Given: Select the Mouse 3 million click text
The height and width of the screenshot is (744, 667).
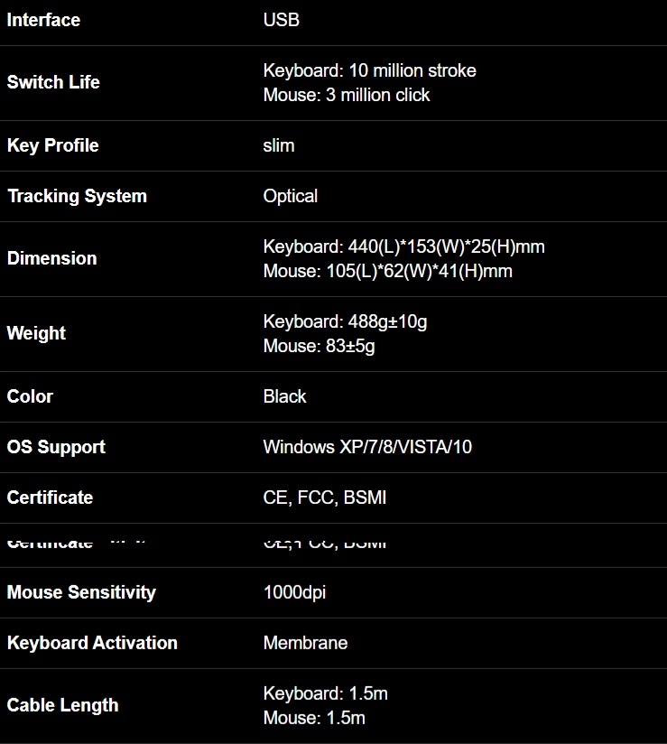Looking at the screenshot, I should (x=347, y=95).
